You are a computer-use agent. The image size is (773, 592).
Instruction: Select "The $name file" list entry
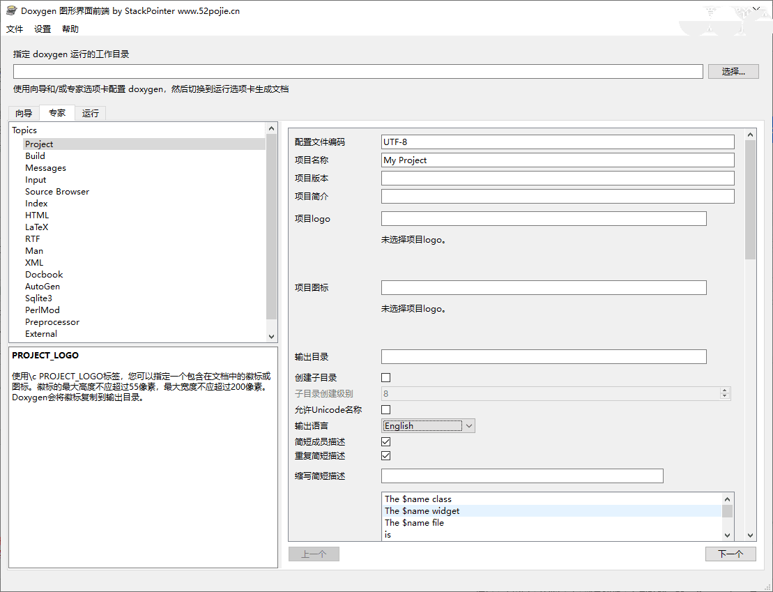click(x=414, y=522)
